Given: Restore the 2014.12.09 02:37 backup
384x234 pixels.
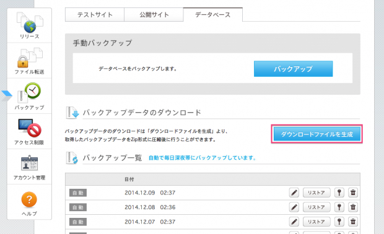Looking at the screenshot, I should click(316, 193).
